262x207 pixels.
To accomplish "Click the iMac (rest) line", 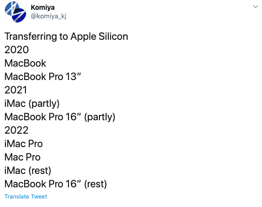I will [x=28, y=171].
